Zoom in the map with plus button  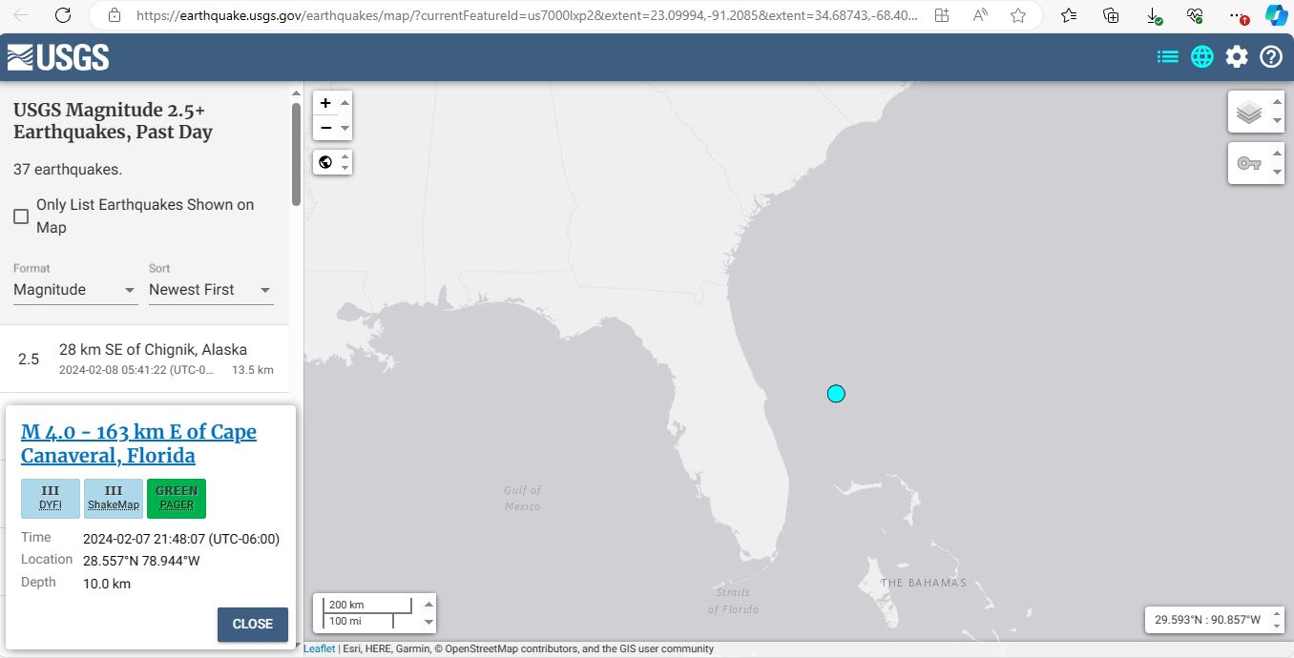[325, 103]
